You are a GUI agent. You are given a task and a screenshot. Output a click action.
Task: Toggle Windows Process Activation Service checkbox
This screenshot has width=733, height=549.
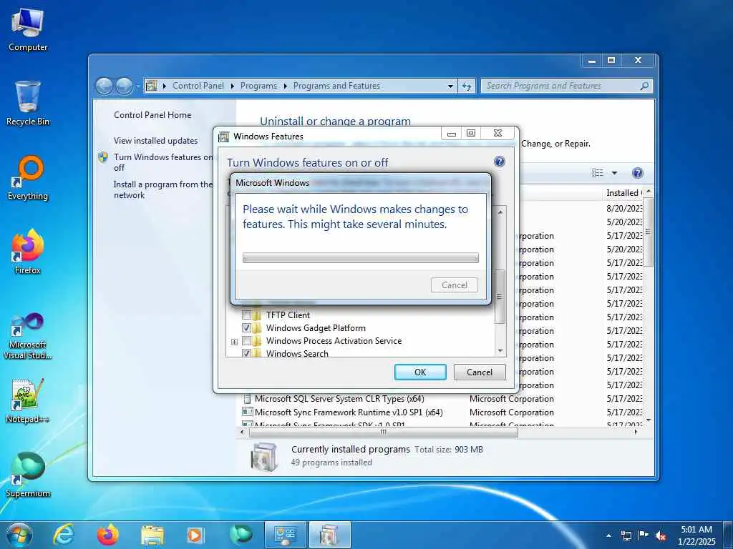coord(246,341)
